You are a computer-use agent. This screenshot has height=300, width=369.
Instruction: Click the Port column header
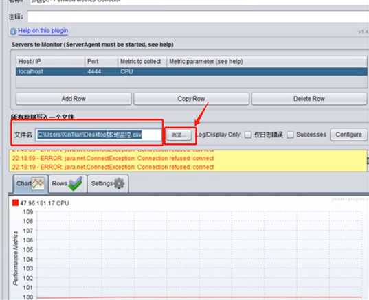pos(101,62)
